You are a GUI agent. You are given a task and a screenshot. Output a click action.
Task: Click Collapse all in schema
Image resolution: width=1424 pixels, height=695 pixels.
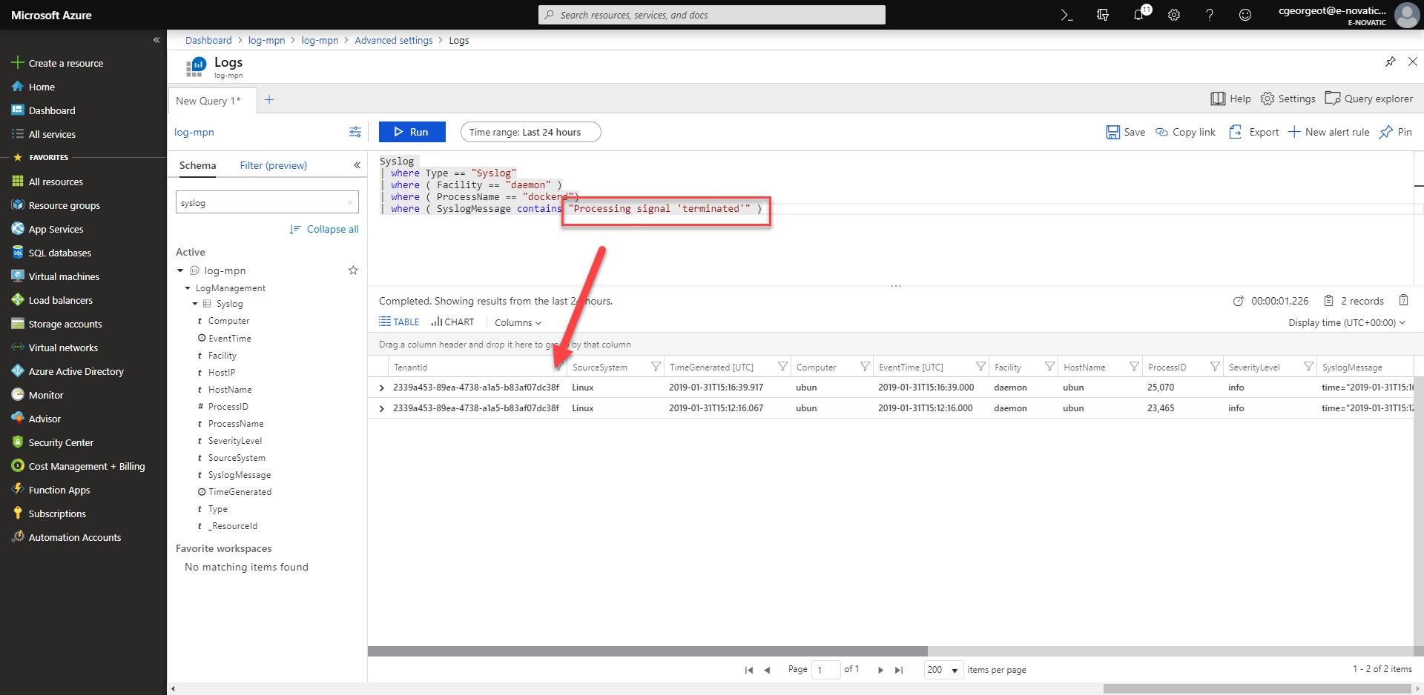pyautogui.click(x=324, y=229)
